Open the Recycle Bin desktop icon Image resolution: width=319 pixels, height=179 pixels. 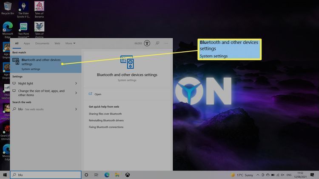pyautogui.click(x=8, y=8)
